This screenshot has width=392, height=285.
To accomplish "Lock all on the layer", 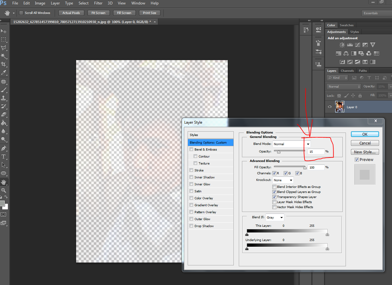I will (x=360, y=95).
